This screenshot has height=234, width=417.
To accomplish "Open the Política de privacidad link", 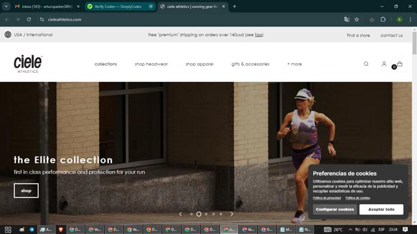I will [327, 198].
